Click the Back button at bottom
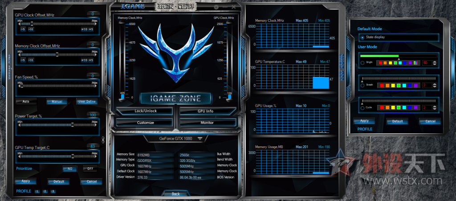Screen dimensions: 456x201 tap(175, 194)
